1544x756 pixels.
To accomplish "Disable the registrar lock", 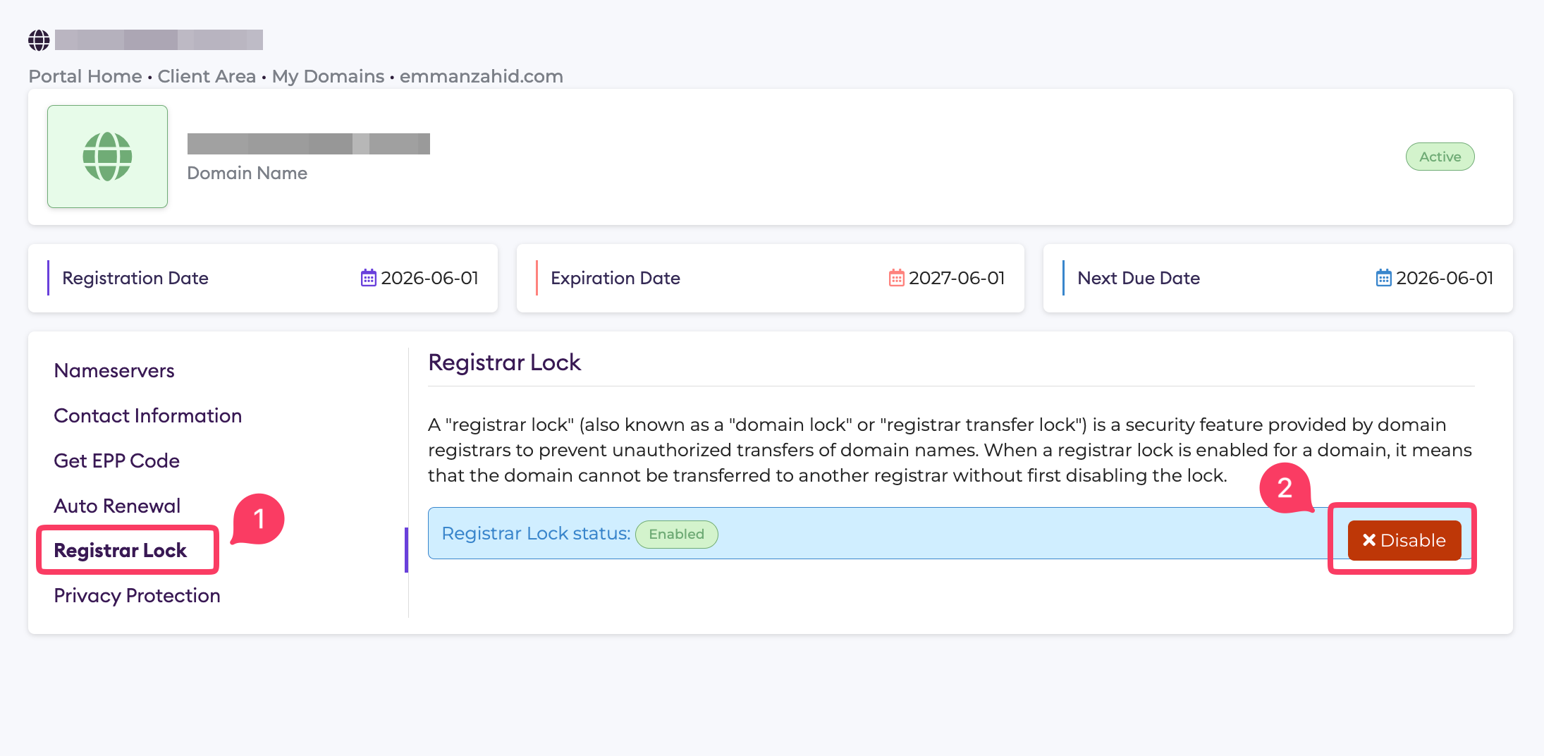I will 1404,540.
